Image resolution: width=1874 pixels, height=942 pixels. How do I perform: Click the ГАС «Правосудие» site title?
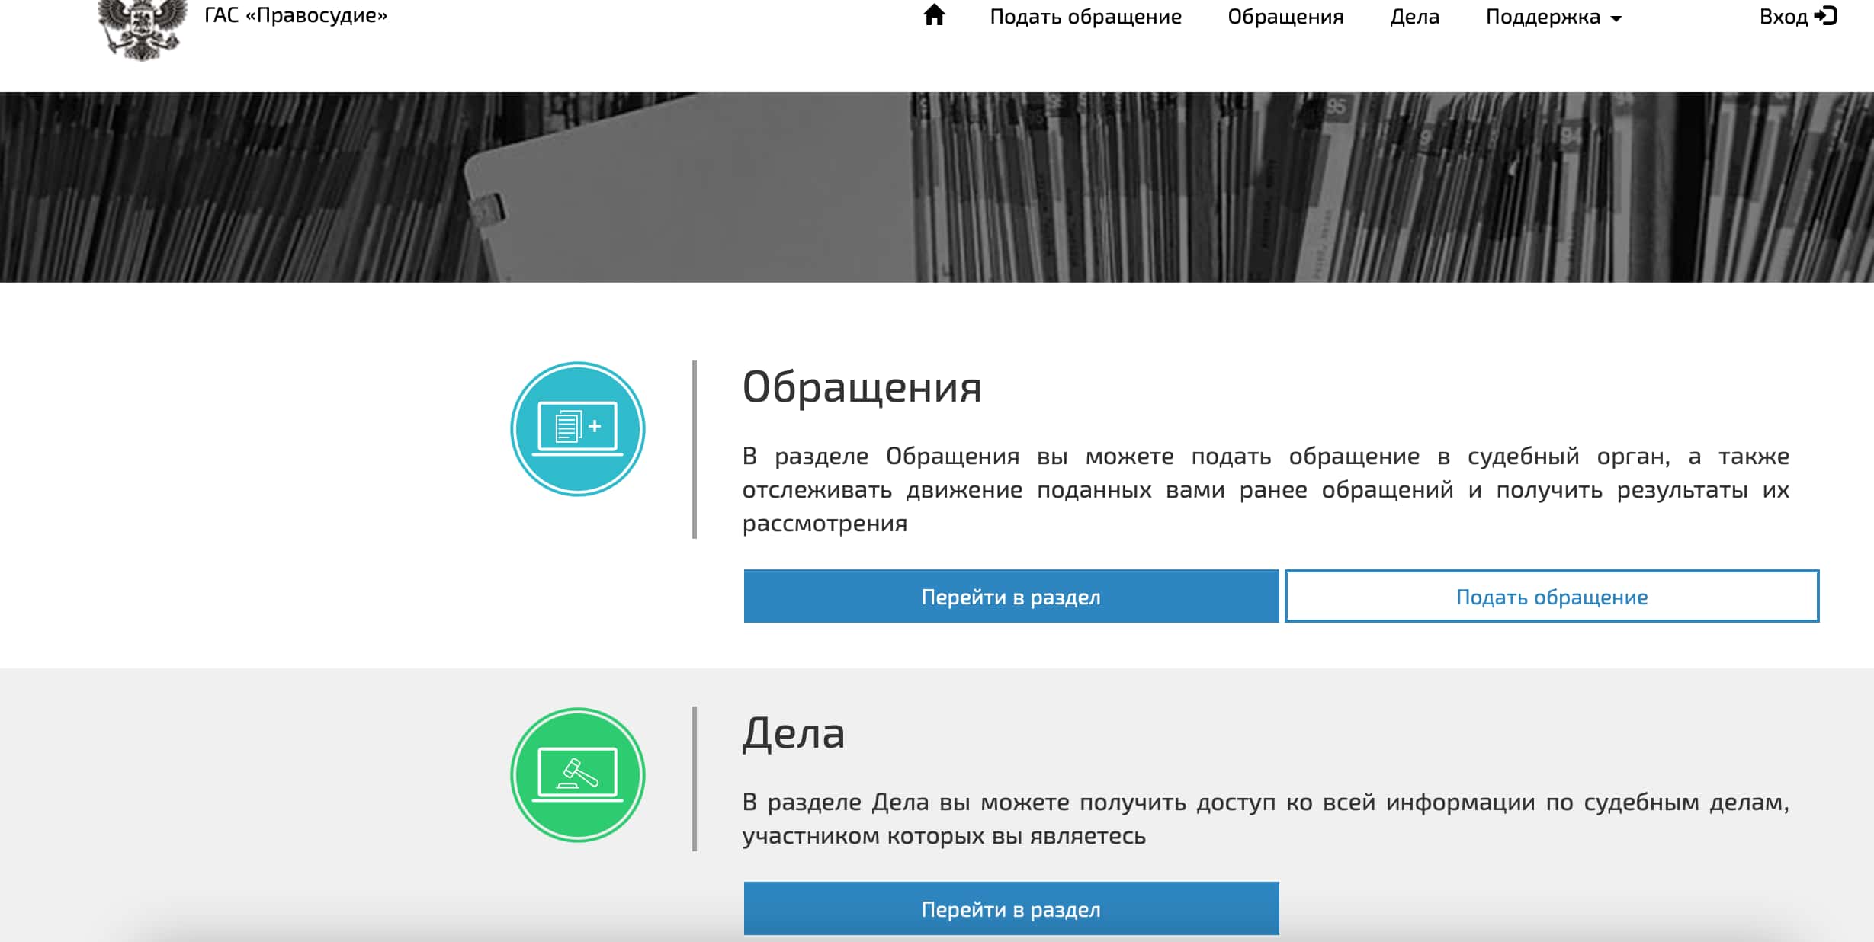[296, 15]
